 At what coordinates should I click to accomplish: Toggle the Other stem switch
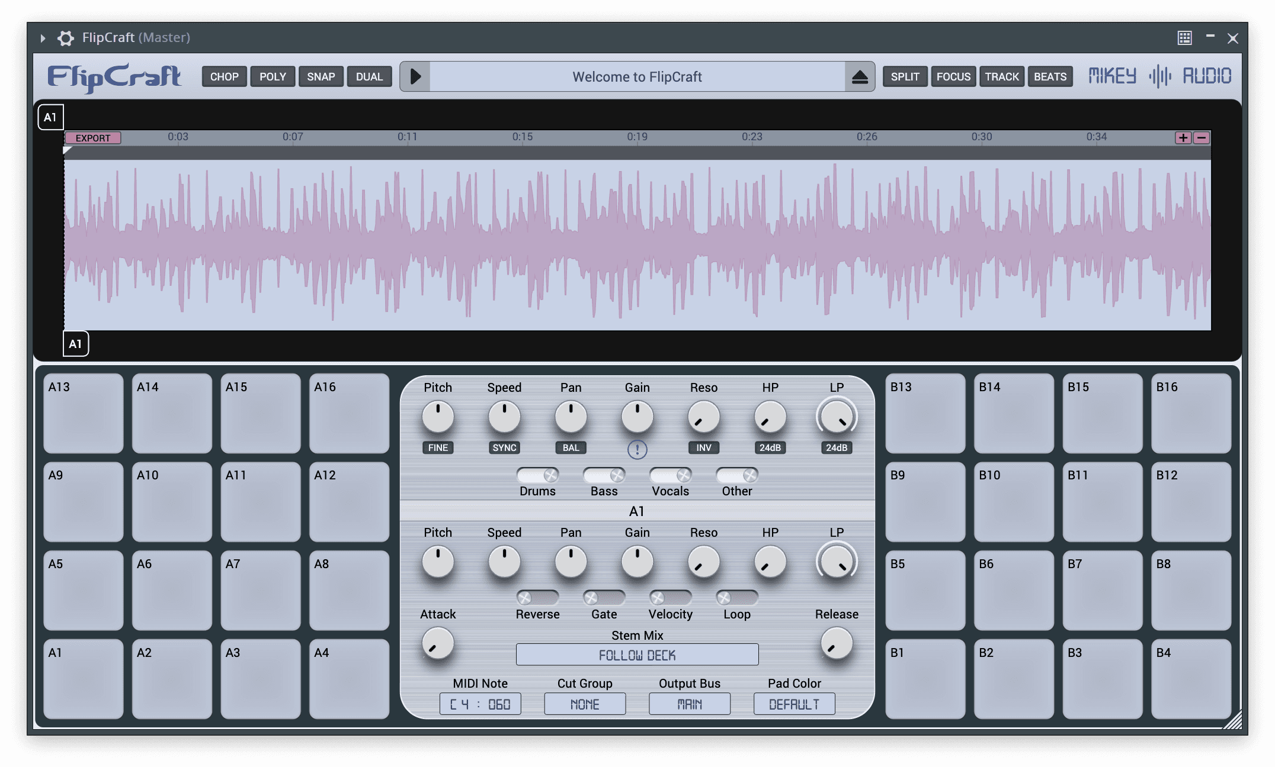[736, 475]
